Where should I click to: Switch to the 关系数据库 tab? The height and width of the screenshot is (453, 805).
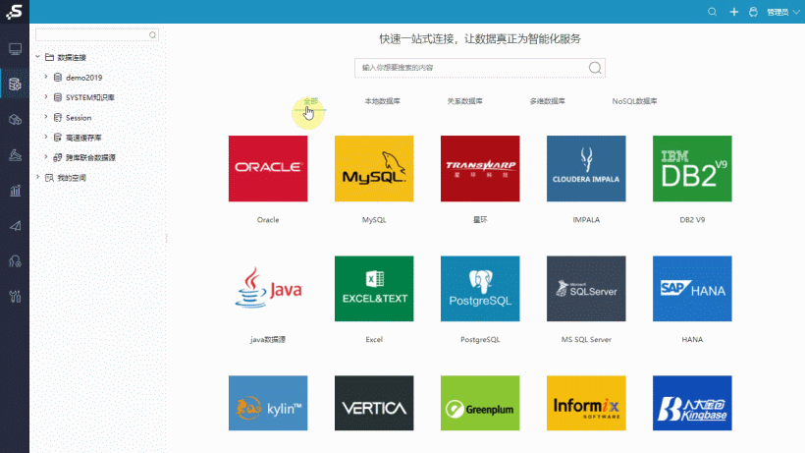(464, 101)
